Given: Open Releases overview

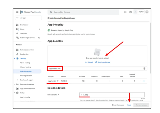Looking at the screenshot, I should pos(27,50).
